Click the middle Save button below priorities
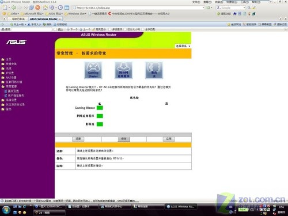 [124, 139]
